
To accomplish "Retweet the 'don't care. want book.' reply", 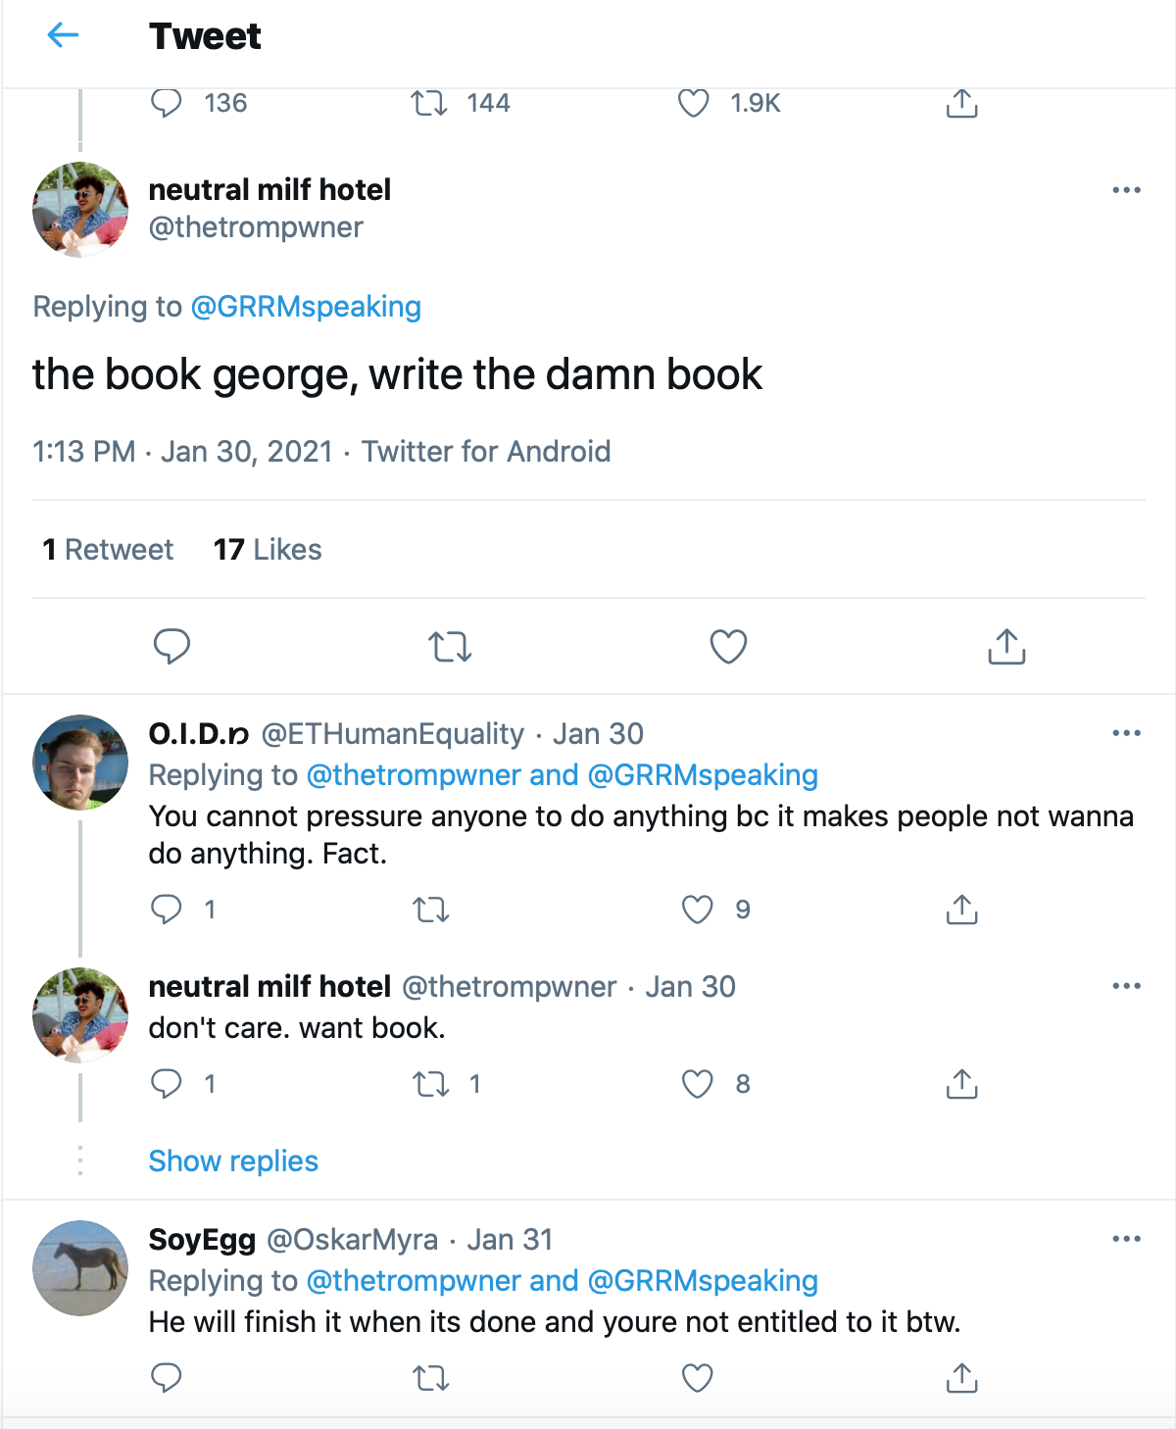I will (431, 1085).
